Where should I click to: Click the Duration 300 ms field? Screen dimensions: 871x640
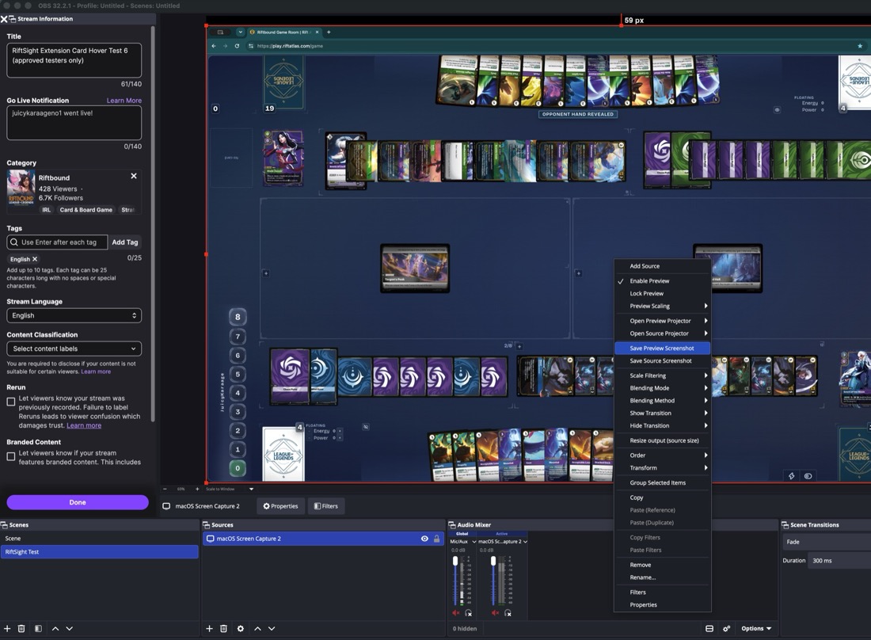coord(840,561)
